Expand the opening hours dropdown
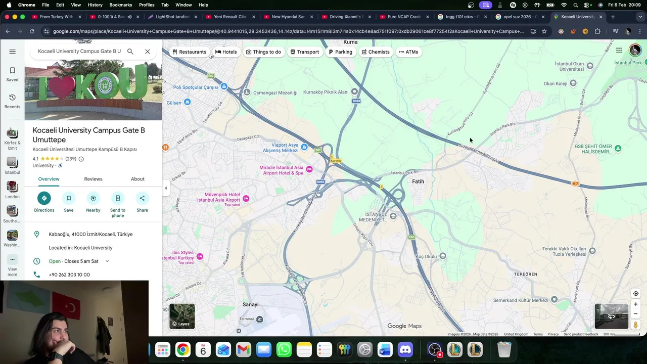647x364 pixels. pos(107,261)
